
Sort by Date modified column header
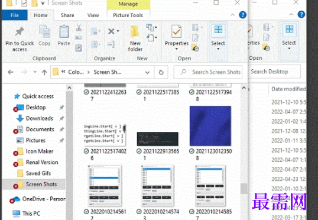coord(288,89)
